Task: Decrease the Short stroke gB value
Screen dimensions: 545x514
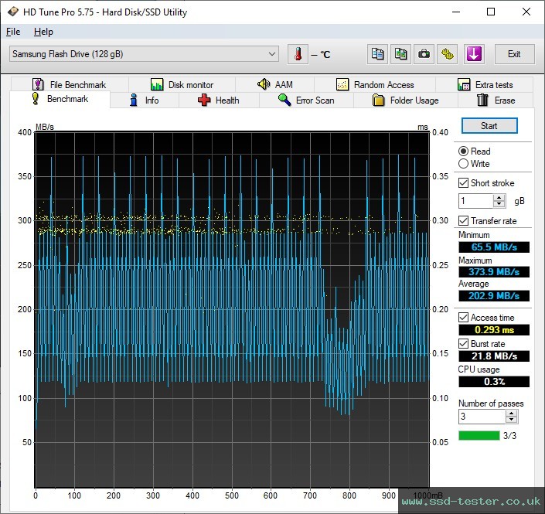Action: tap(499, 204)
